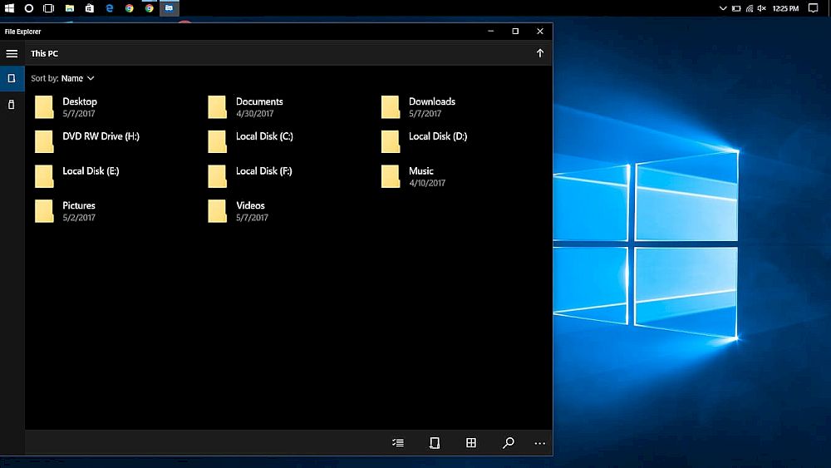831x468 pixels.
Task: Click the tablet view icon in bottom bar
Action: click(435, 442)
